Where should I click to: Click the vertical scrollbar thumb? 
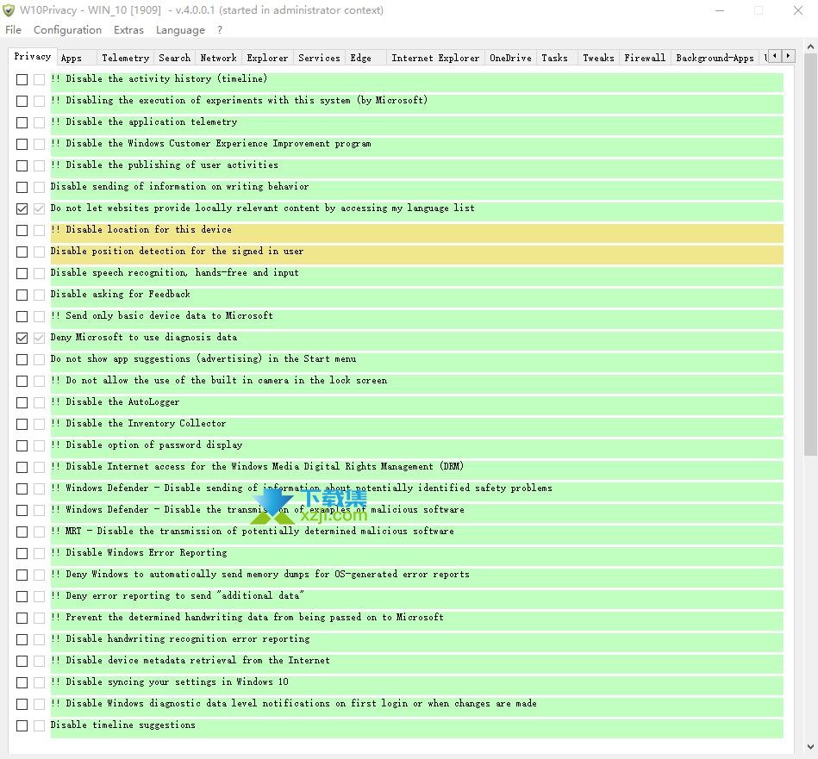pos(810,254)
